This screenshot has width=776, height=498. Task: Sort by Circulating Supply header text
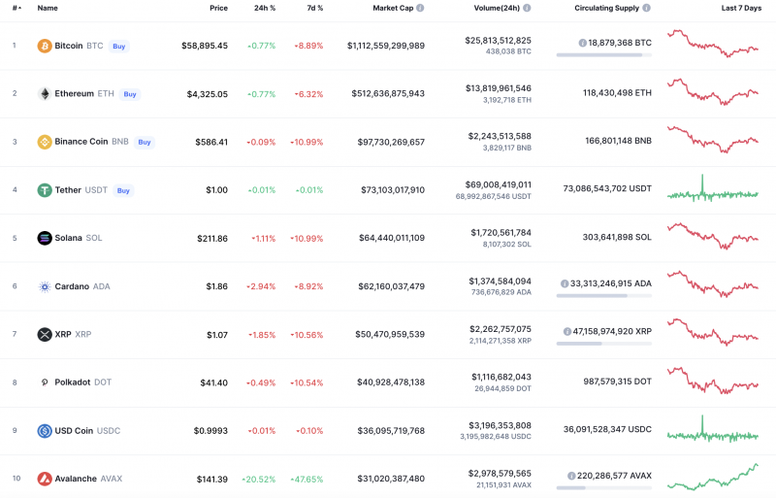(607, 8)
